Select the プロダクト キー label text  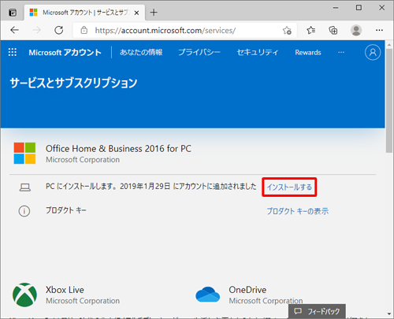pos(66,210)
